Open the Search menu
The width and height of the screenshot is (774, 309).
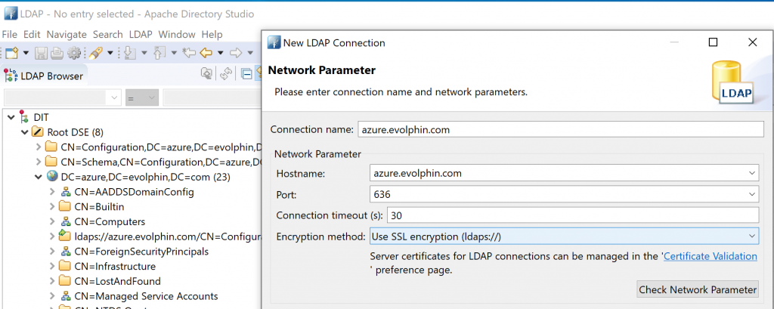coord(107,34)
